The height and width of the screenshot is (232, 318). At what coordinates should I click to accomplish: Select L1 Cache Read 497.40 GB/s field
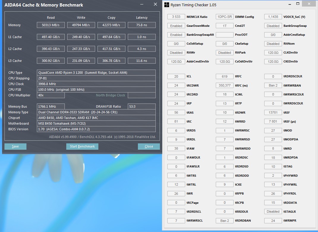(51, 37)
